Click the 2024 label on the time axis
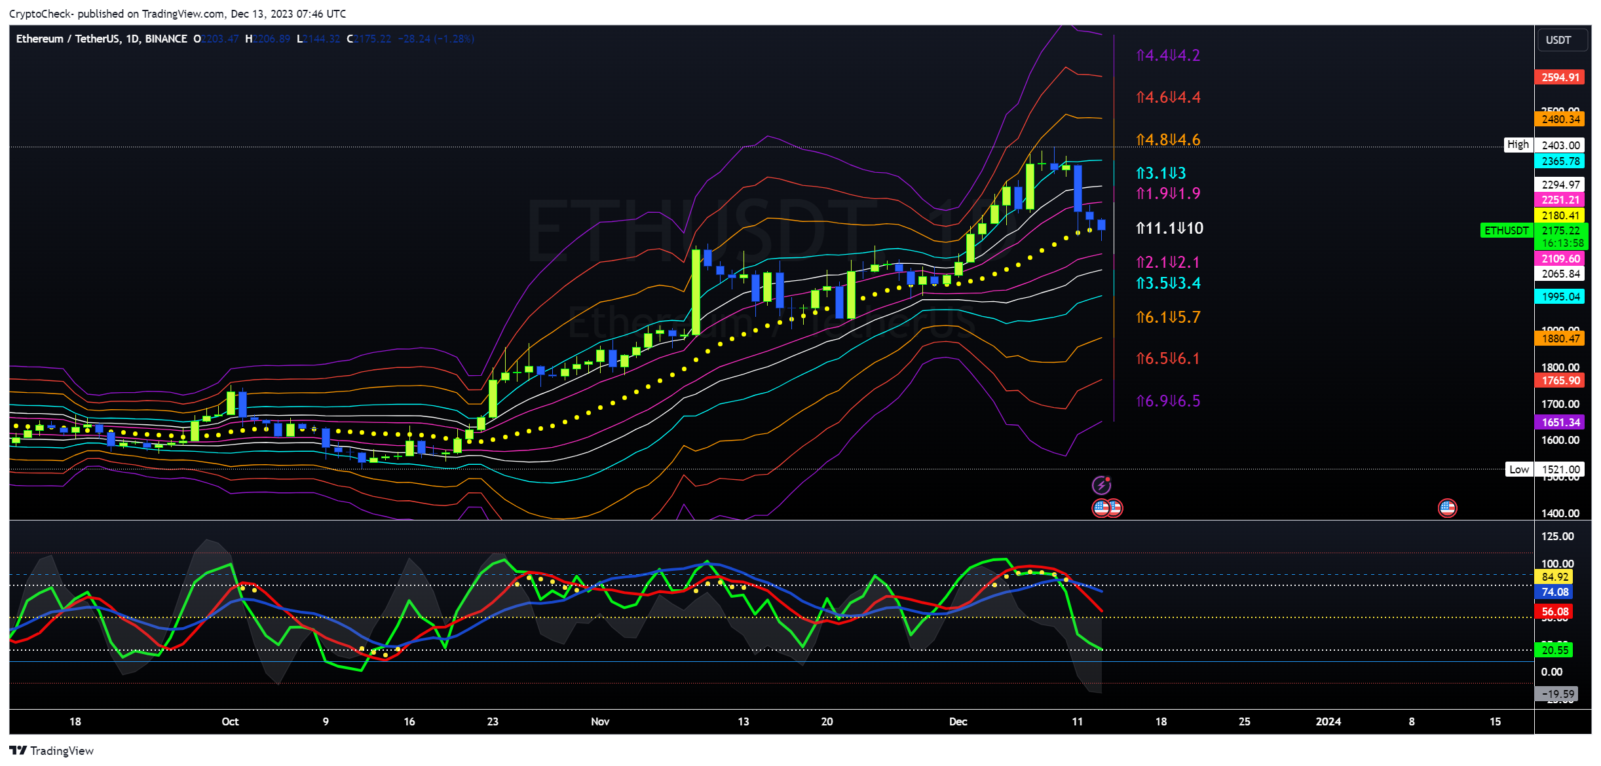The image size is (1601, 766). pyautogui.click(x=1328, y=721)
